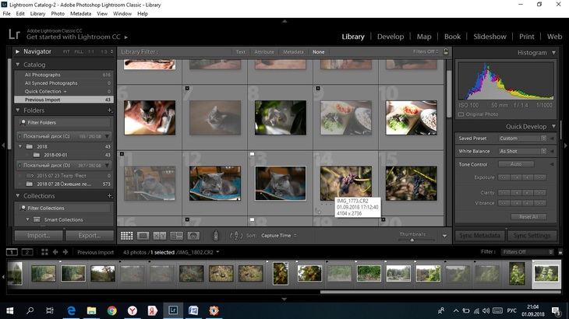This screenshot has width=569, height=319.
Task: Select the Attribute library filter
Action: (264, 52)
